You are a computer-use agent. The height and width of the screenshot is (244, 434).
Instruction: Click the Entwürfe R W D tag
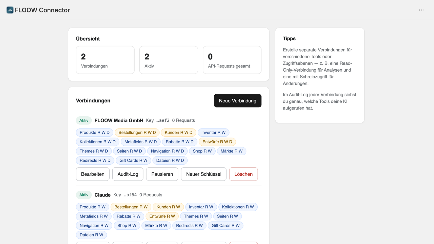coord(217,142)
